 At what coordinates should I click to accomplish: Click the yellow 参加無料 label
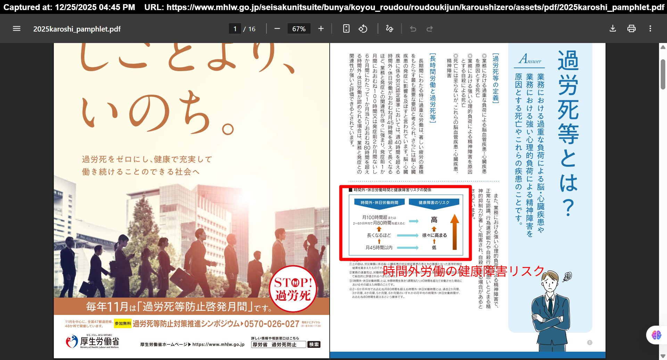(123, 324)
